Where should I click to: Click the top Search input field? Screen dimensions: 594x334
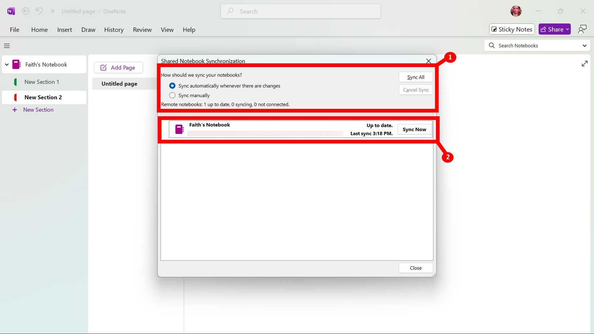(300, 11)
